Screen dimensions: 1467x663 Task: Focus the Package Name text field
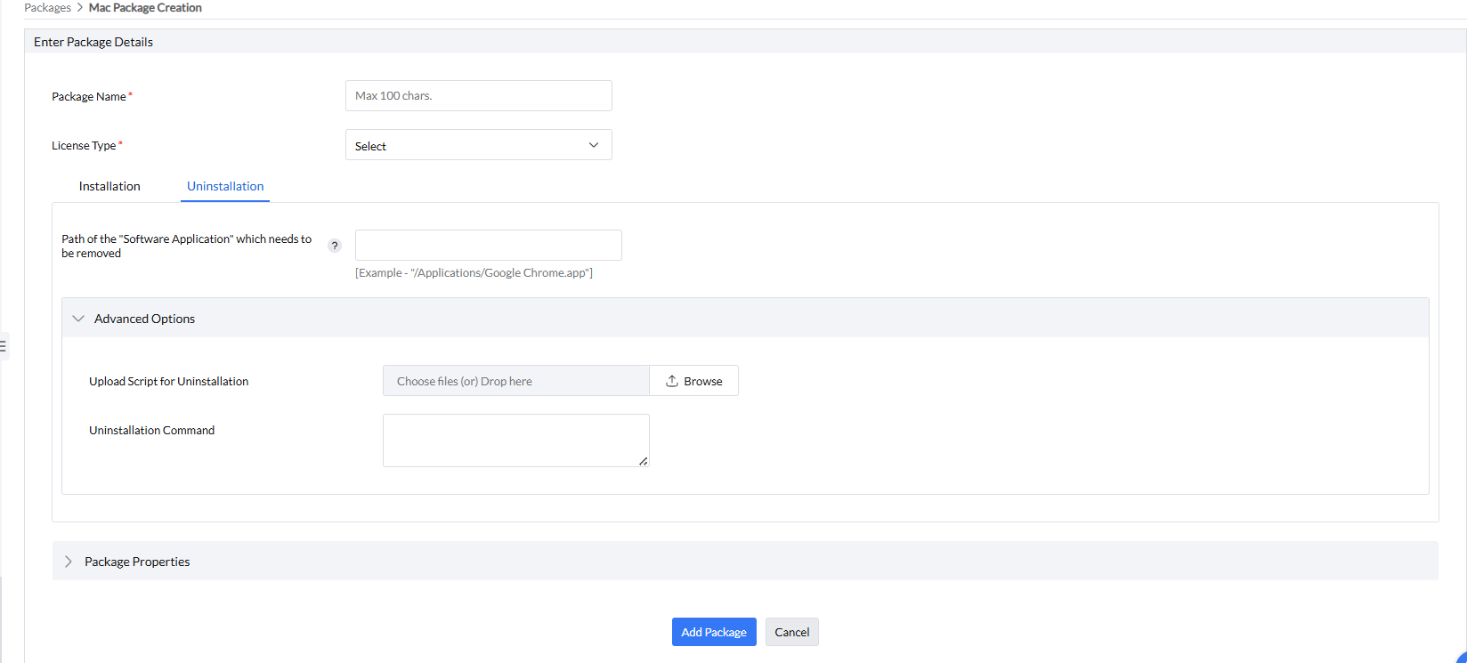click(x=478, y=96)
